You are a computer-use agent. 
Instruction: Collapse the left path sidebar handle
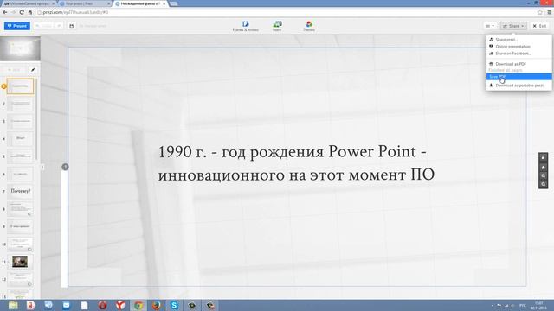pyautogui.click(x=42, y=167)
